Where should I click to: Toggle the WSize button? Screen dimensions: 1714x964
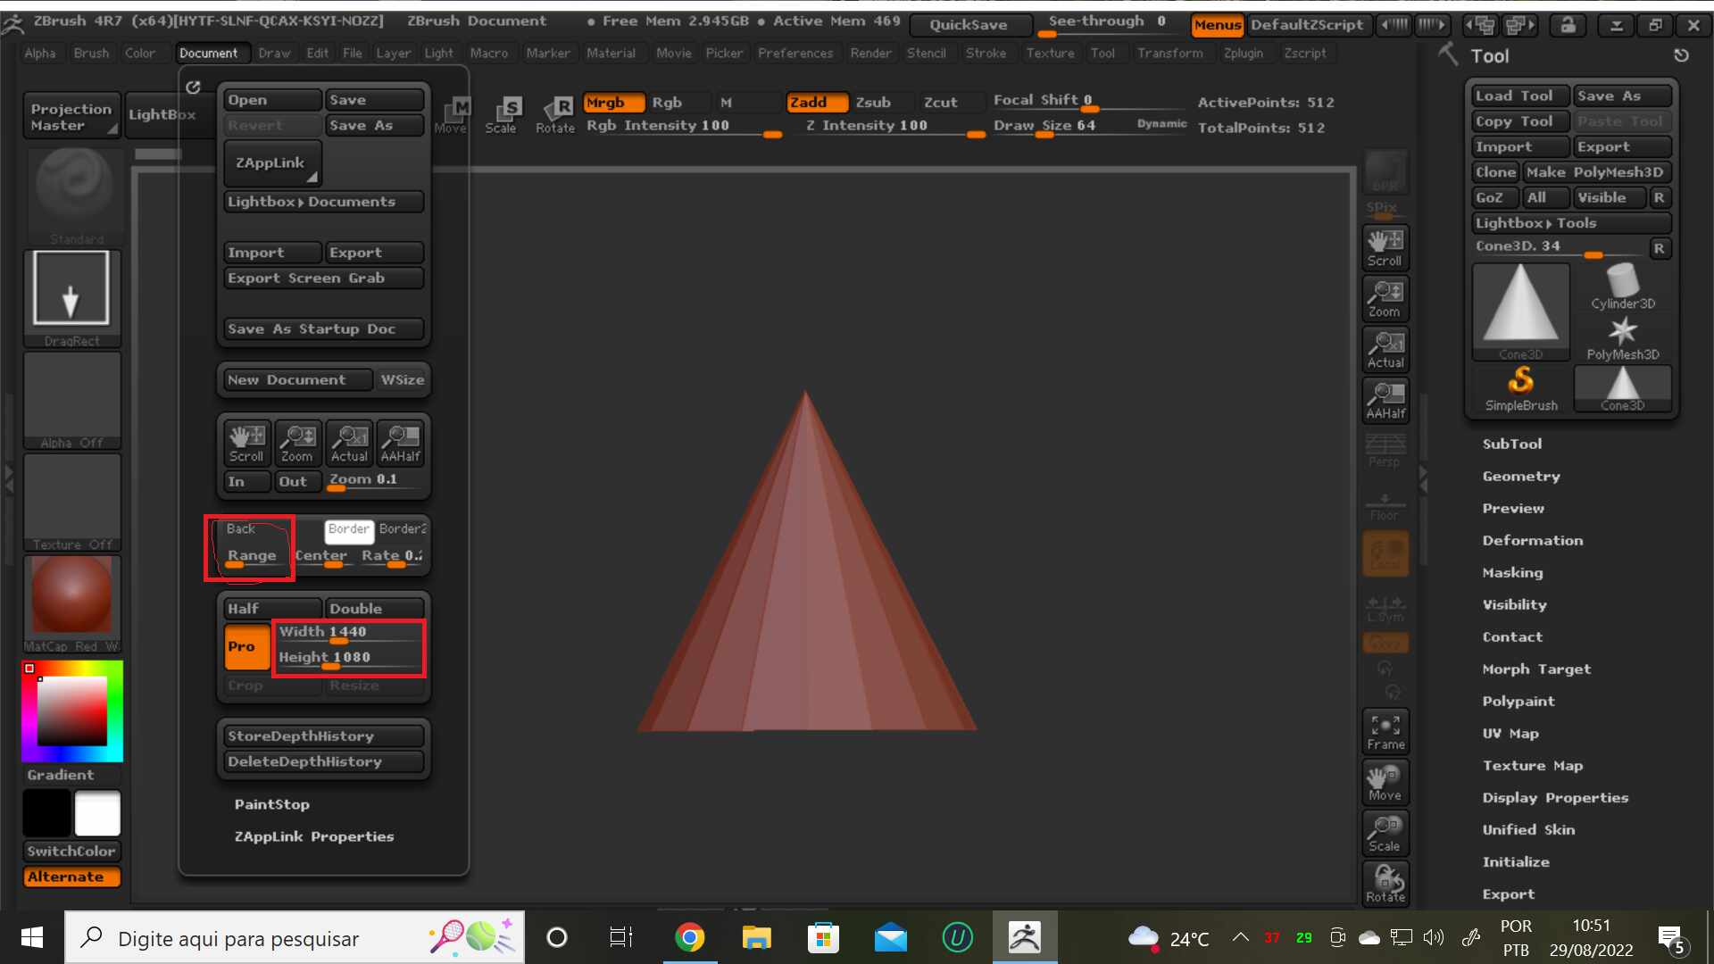(x=403, y=379)
